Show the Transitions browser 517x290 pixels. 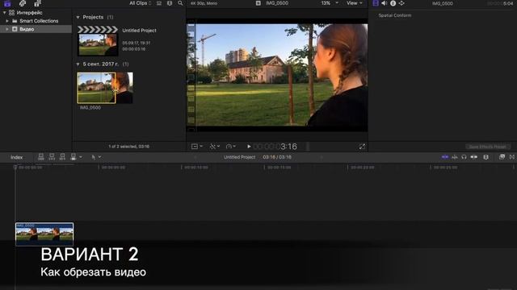(x=511, y=157)
